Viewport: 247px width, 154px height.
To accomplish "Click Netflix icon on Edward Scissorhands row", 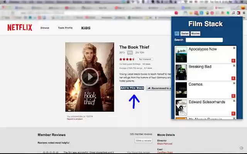I will click(x=233, y=113).
